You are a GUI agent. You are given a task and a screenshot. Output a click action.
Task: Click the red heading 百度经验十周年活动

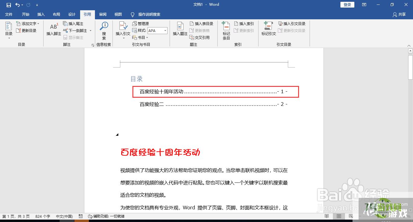[160, 152]
